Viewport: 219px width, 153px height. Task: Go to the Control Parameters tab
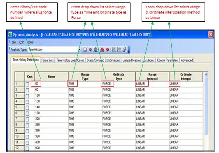168,60
